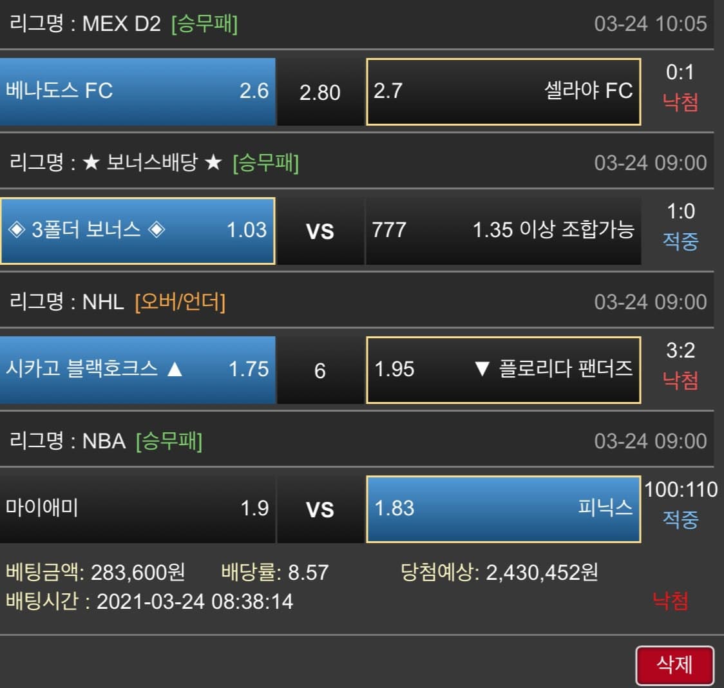Click the 3:2 낙첨 NHL result
This screenshot has height=688, width=724.
(x=680, y=365)
